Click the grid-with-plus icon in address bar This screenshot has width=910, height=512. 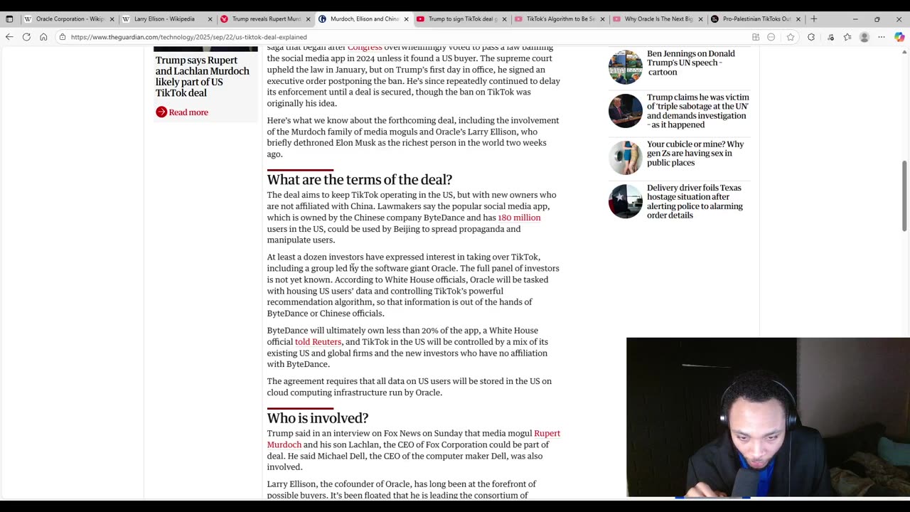click(756, 37)
